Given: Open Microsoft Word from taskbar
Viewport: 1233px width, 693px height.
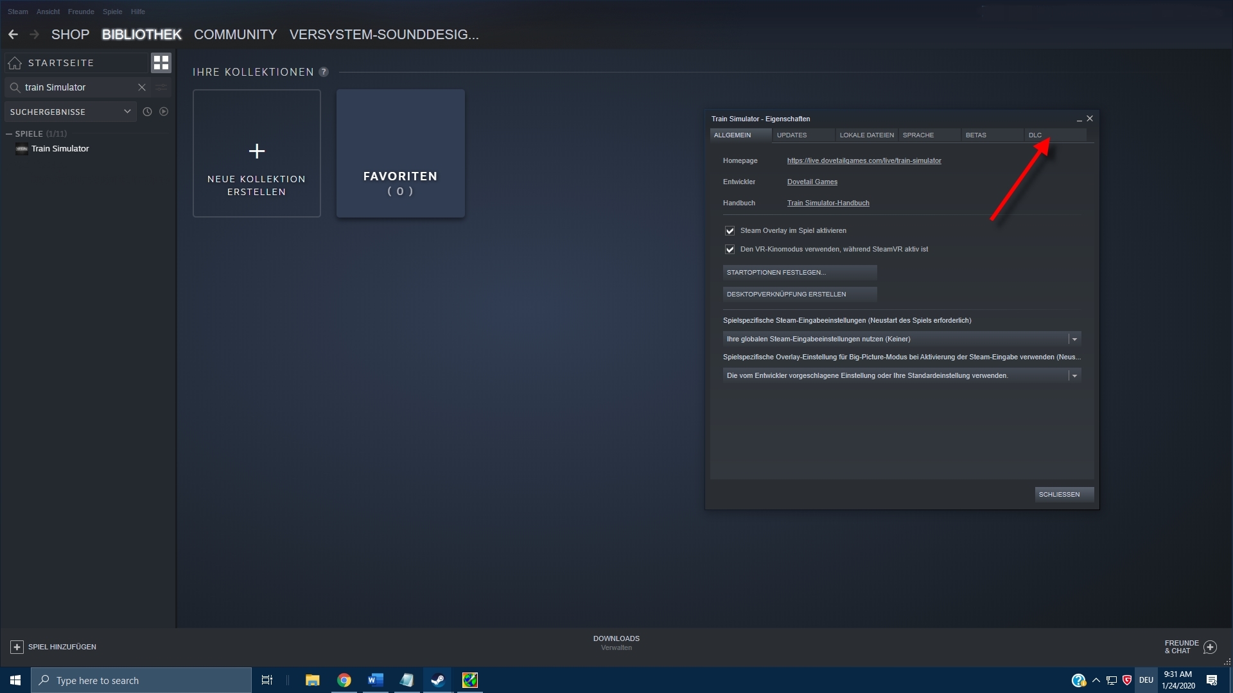Looking at the screenshot, I should 376,680.
